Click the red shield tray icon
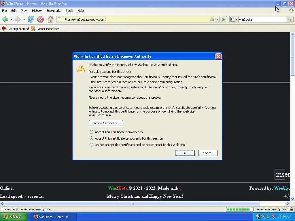295x221 pixels. click(x=274, y=217)
